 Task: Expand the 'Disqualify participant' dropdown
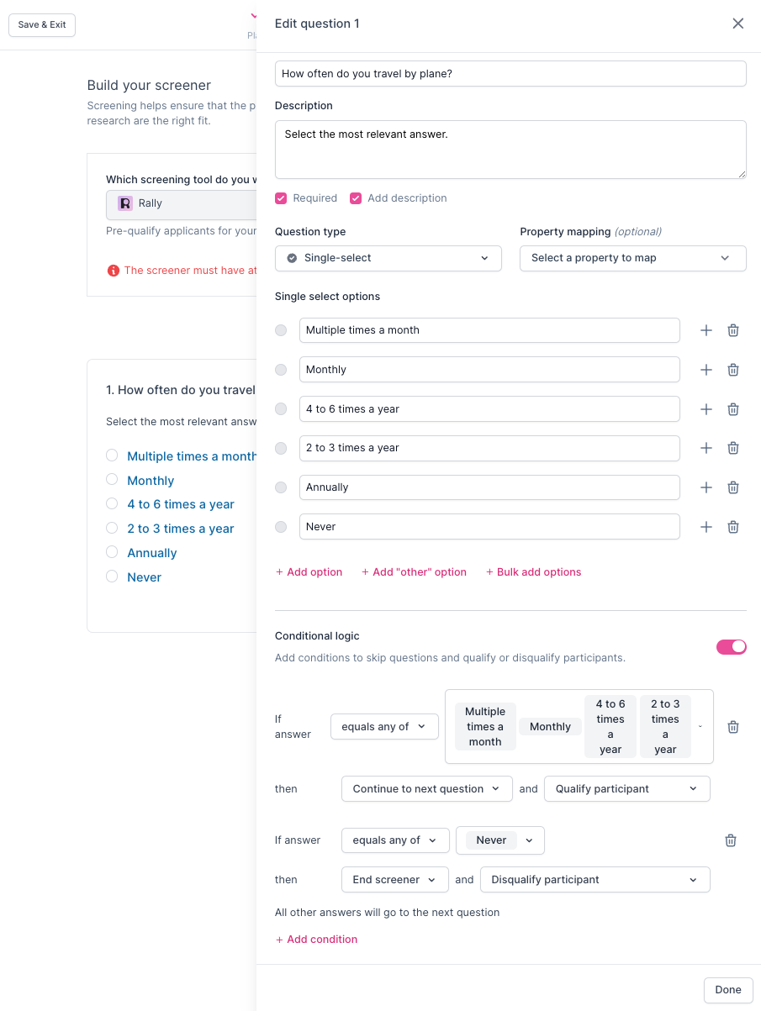coord(595,880)
